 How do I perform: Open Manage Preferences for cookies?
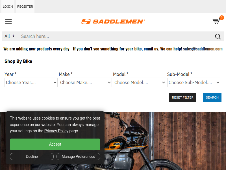78,157
